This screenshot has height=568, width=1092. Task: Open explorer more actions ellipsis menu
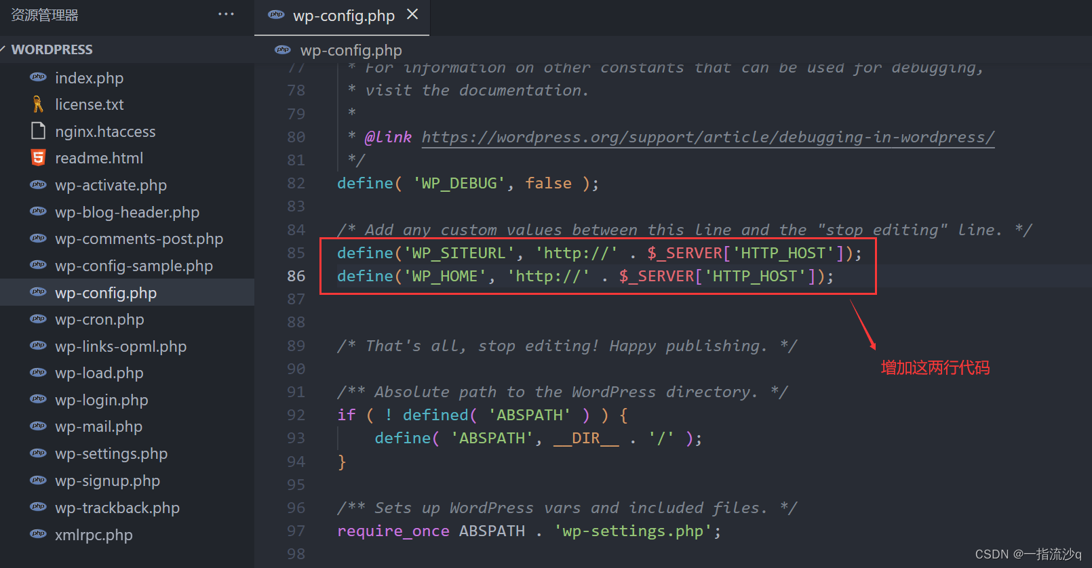[226, 14]
